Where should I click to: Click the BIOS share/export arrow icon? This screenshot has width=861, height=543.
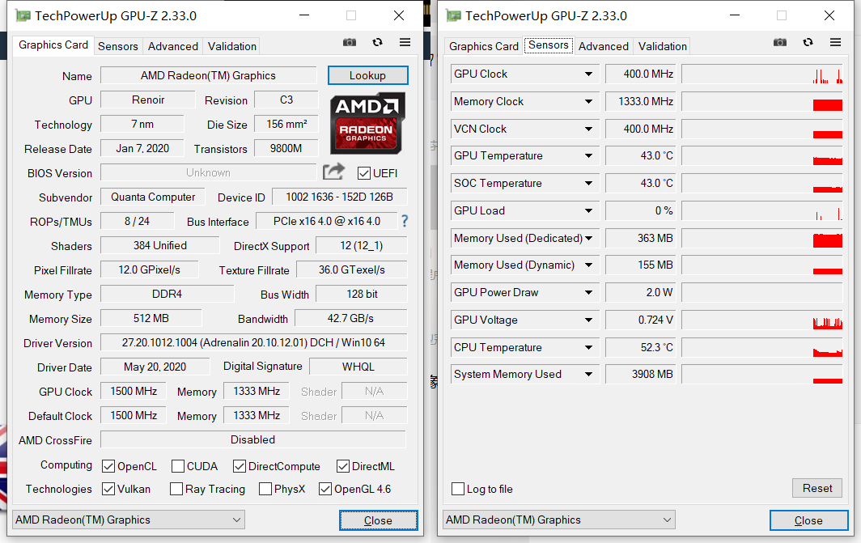pyautogui.click(x=333, y=172)
